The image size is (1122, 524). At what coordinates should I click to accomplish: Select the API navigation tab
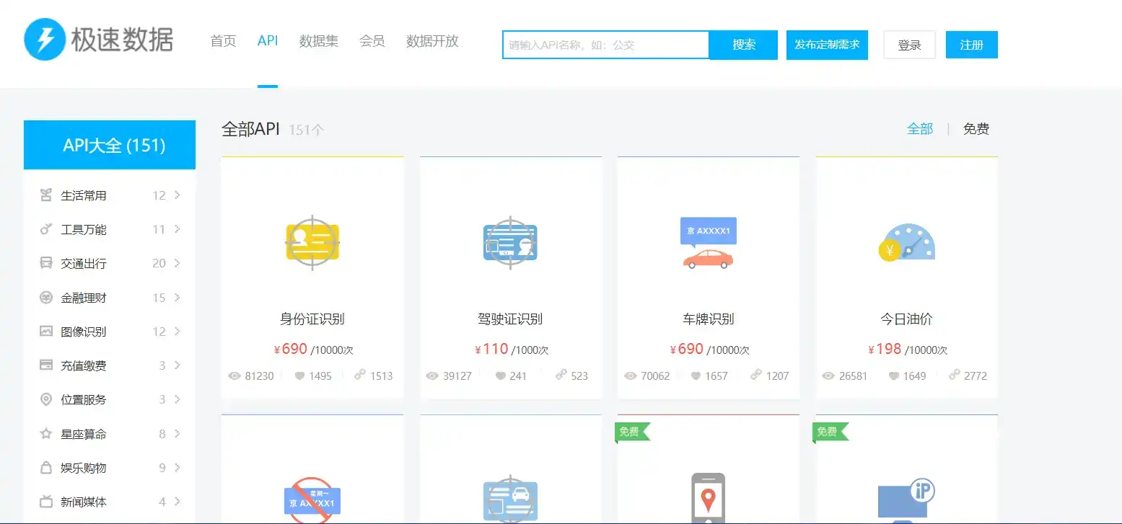click(268, 41)
